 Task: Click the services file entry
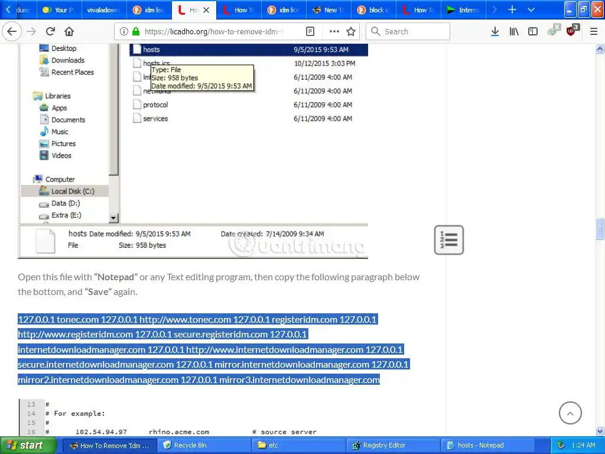coord(155,118)
